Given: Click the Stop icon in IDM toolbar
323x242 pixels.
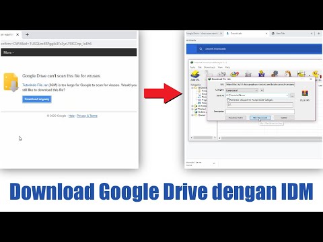Looking at the screenshot, I should (222, 74).
